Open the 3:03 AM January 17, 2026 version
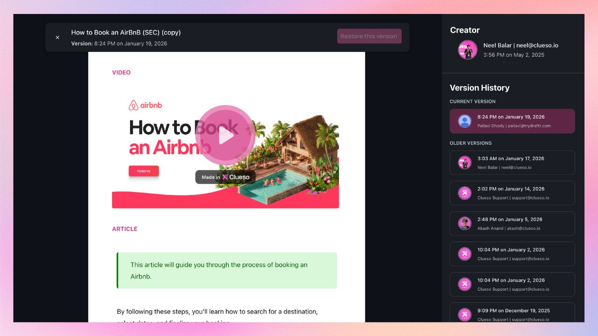 coord(512,162)
